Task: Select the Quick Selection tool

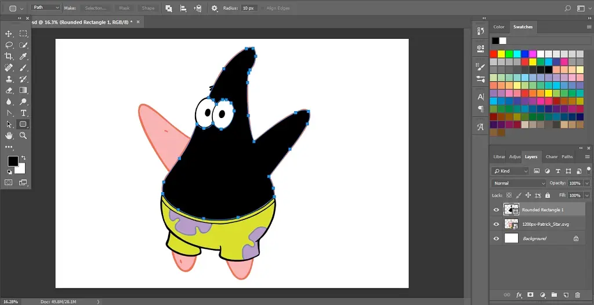Action: 23,45
